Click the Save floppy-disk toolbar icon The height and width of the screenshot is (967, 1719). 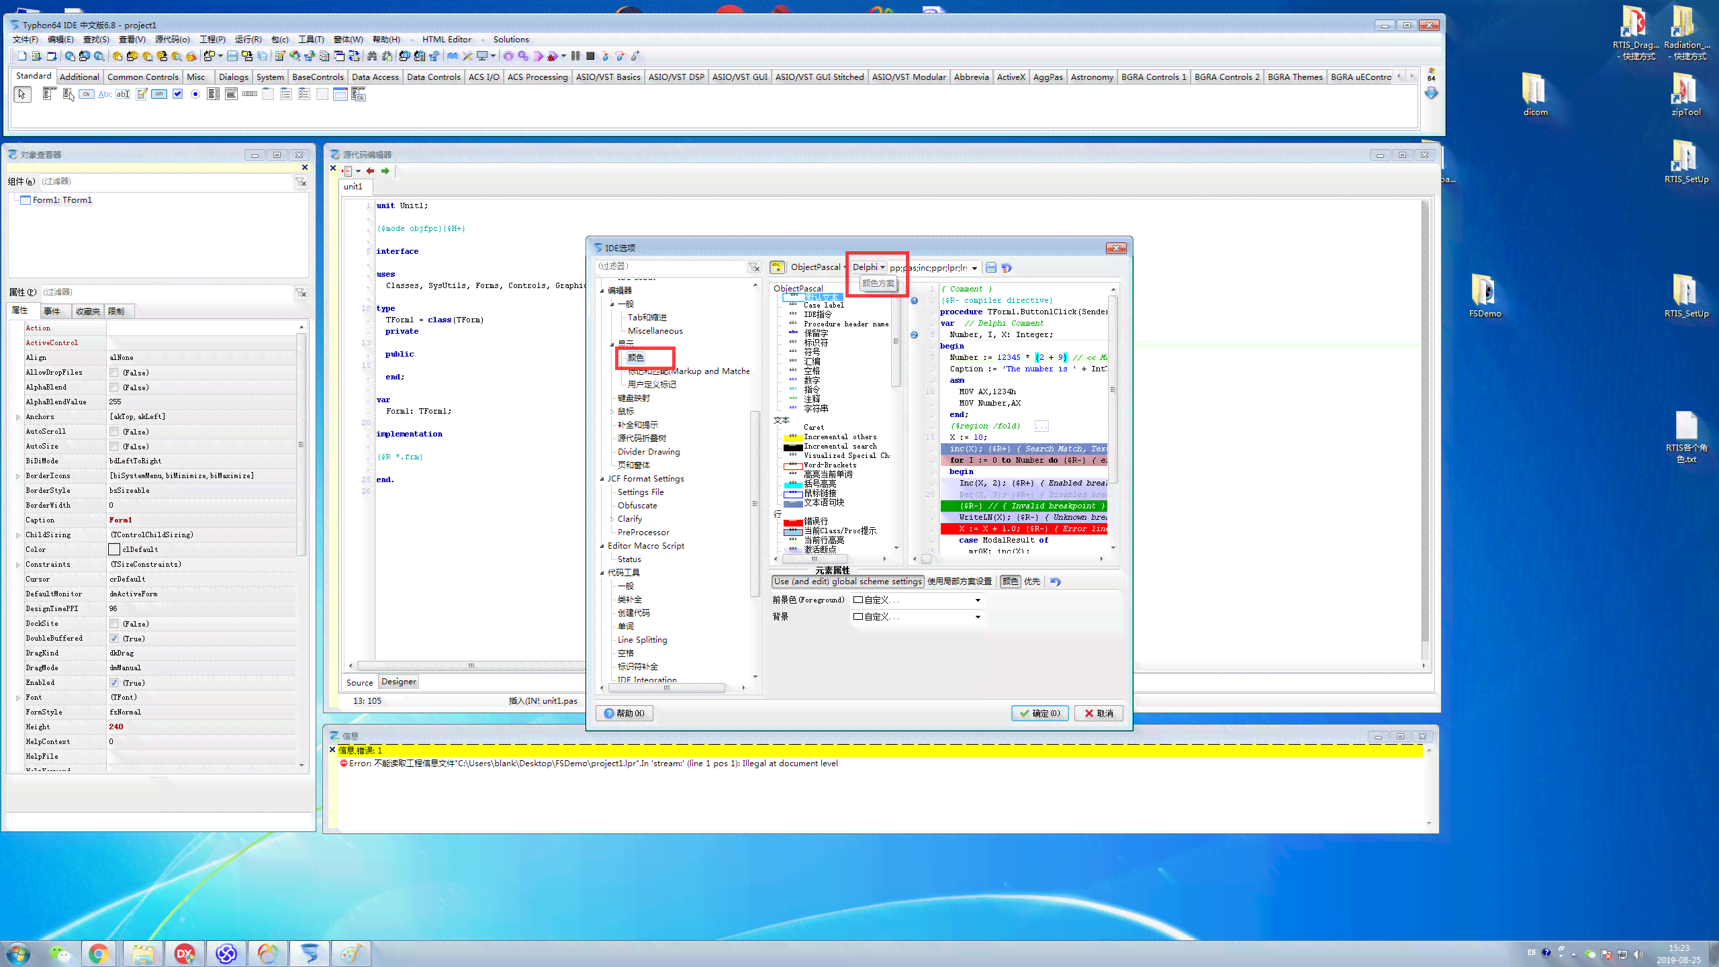tap(232, 56)
